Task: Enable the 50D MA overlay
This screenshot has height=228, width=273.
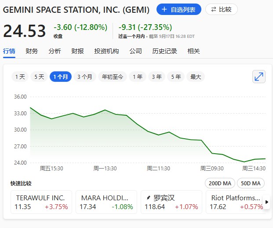Action: (251, 183)
